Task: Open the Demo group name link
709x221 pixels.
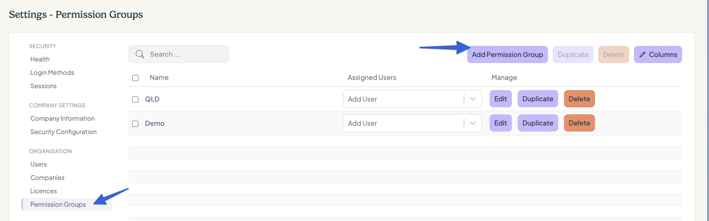Action: (x=155, y=123)
